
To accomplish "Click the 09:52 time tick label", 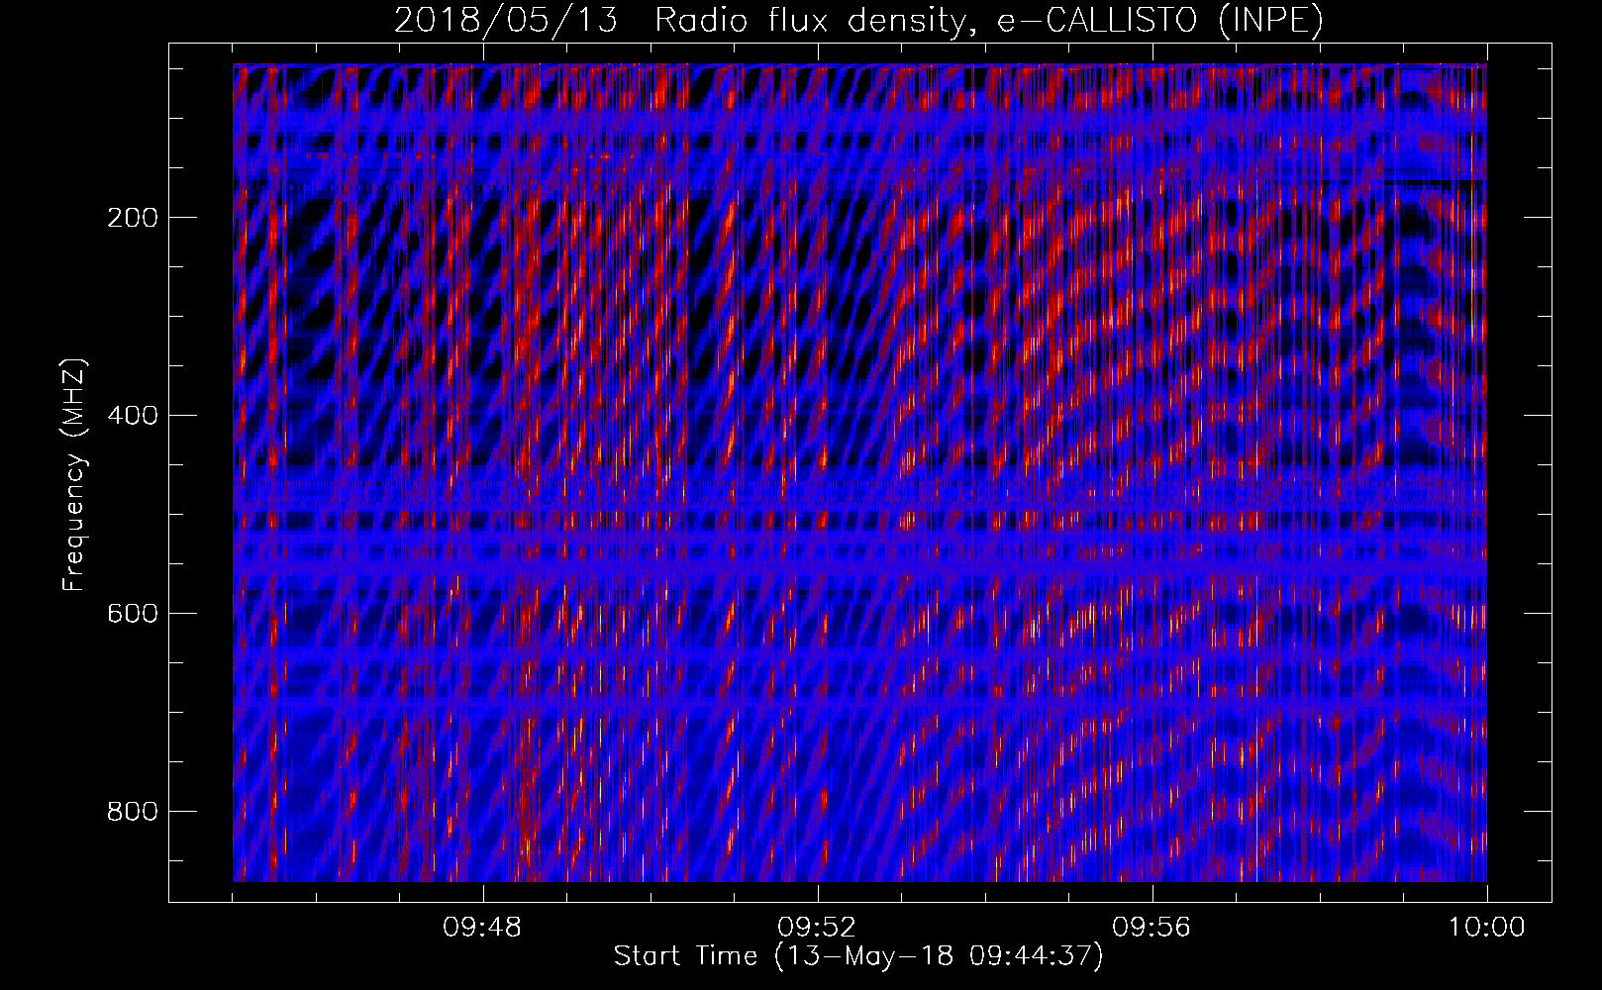I will (817, 928).
